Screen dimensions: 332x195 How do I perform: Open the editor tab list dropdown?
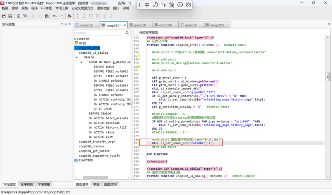[x=329, y=25]
